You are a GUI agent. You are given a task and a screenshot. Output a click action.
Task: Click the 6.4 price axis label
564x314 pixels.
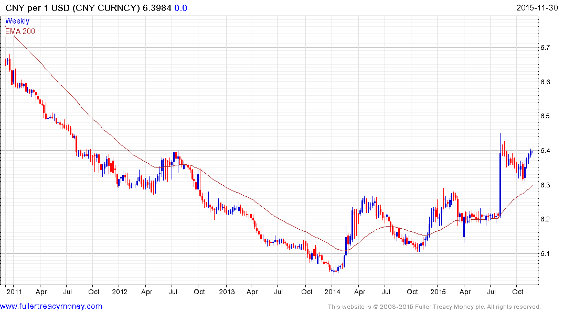[x=545, y=151]
